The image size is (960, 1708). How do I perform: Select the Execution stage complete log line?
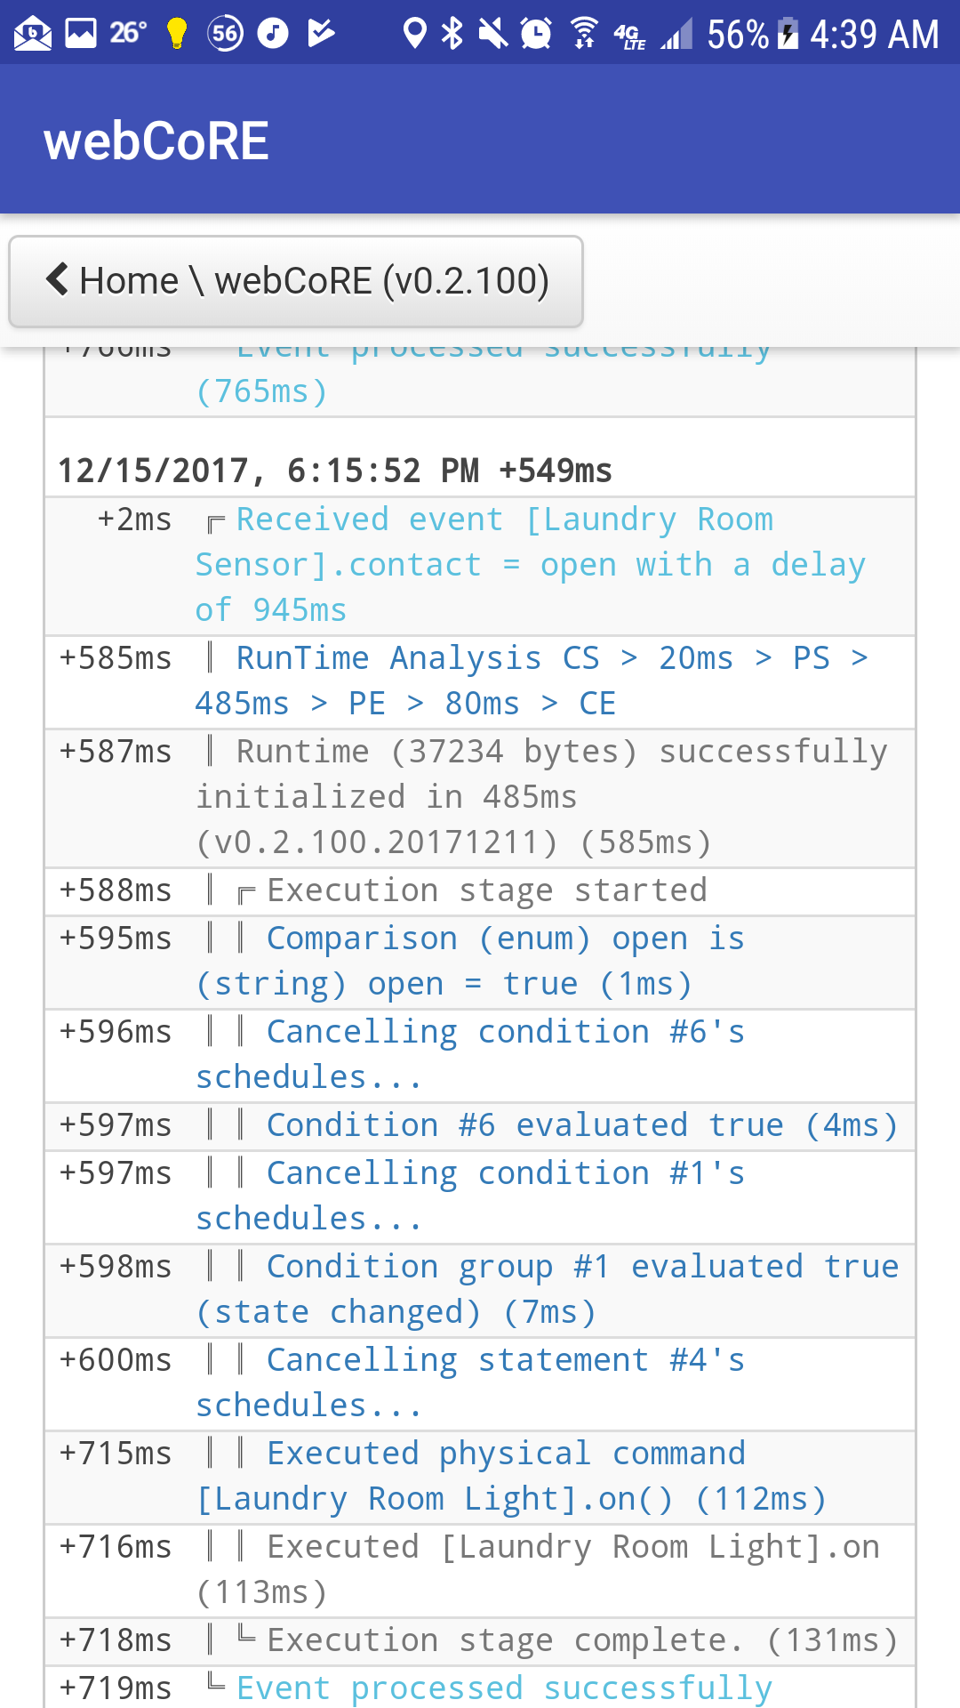pyautogui.click(x=480, y=1641)
